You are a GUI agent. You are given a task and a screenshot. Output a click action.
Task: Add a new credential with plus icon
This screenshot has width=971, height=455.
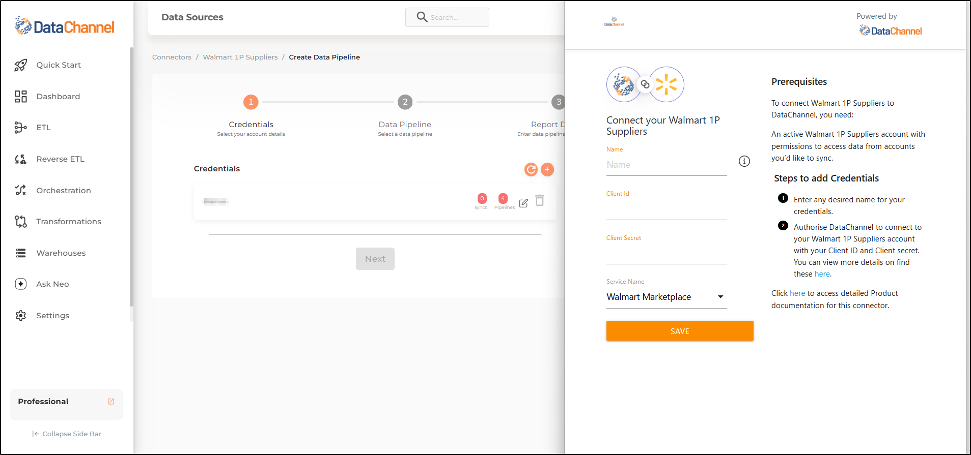tap(547, 169)
